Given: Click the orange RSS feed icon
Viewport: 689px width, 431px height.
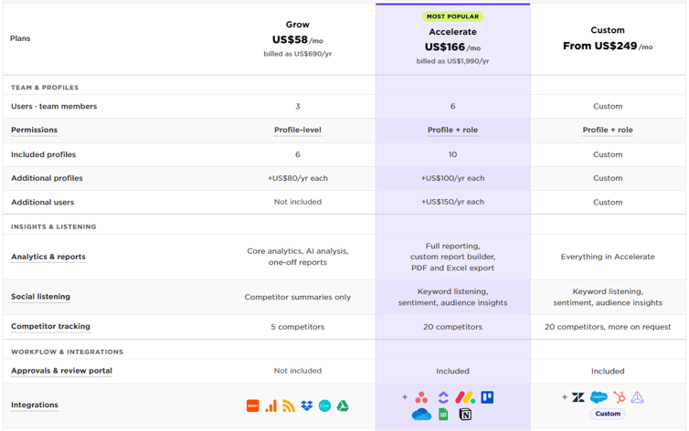Looking at the screenshot, I should click(289, 405).
